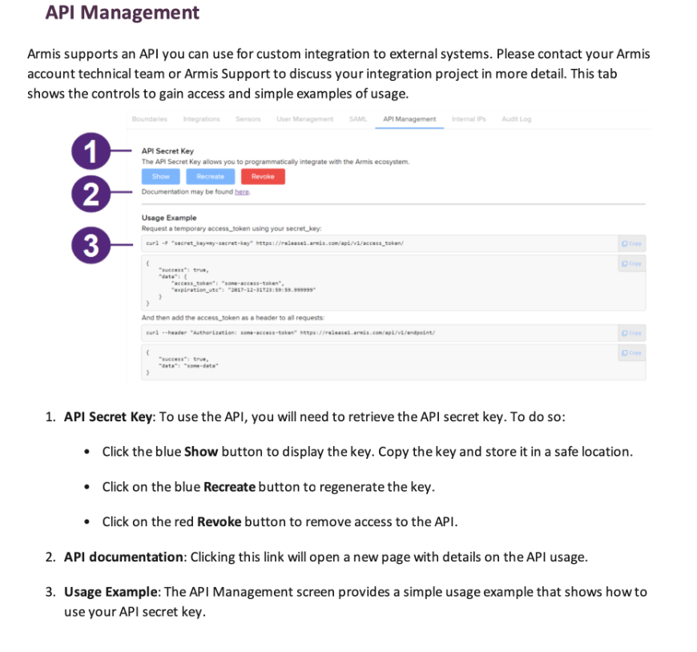Image resolution: width=697 pixels, height=652 pixels.
Task: Click the red Revoke button
Action: coord(263,176)
